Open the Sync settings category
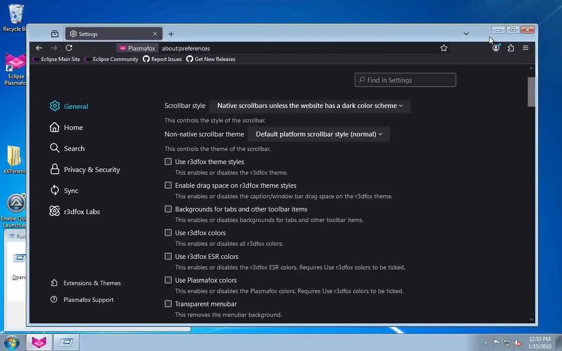562x351 pixels. pyautogui.click(x=64, y=190)
